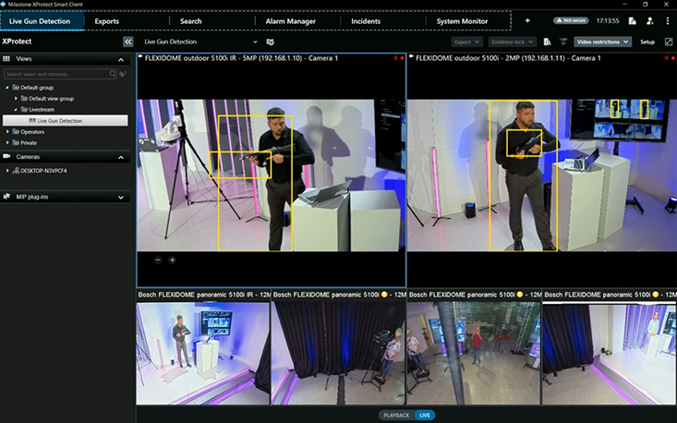677x423 pixels.
Task: Collapse the XProtect side panel
Action: point(127,42)
